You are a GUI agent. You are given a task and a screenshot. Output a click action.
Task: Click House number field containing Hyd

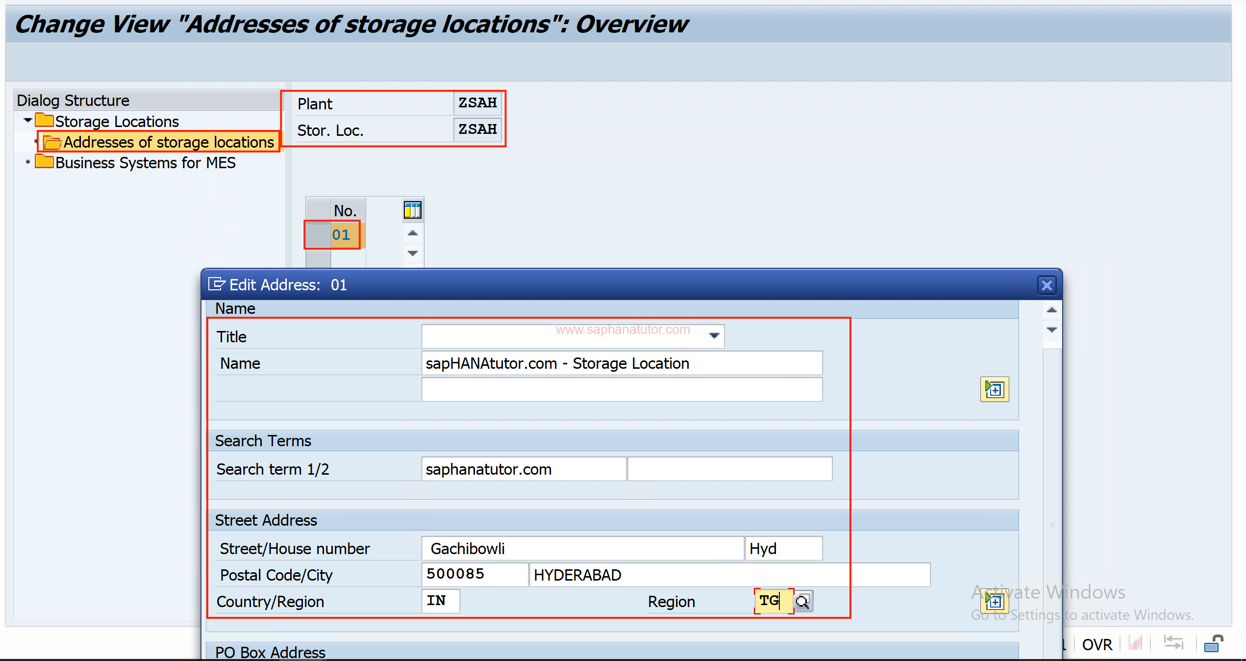[784, 548]
